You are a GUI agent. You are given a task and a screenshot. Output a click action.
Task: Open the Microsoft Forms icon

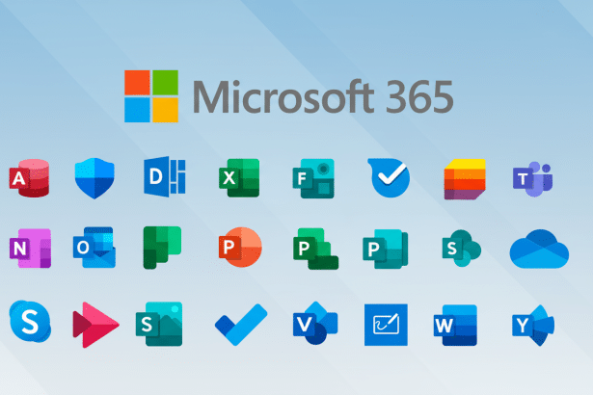click(x=313, y=178)
